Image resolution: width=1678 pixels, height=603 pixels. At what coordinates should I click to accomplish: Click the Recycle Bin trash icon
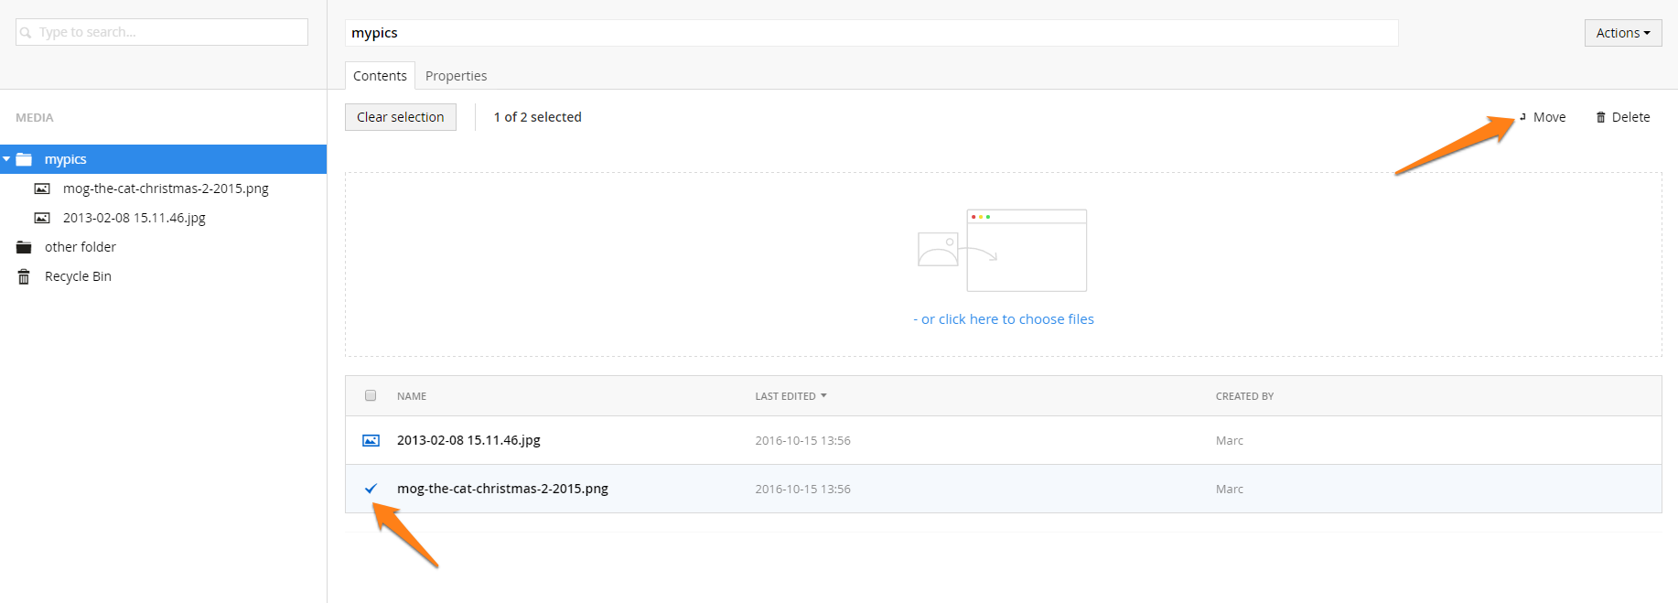click(x=25, y=276)
